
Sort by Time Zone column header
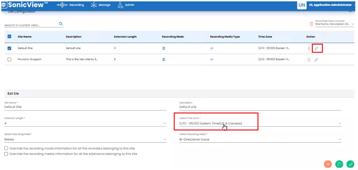click(x=265, y=36)
